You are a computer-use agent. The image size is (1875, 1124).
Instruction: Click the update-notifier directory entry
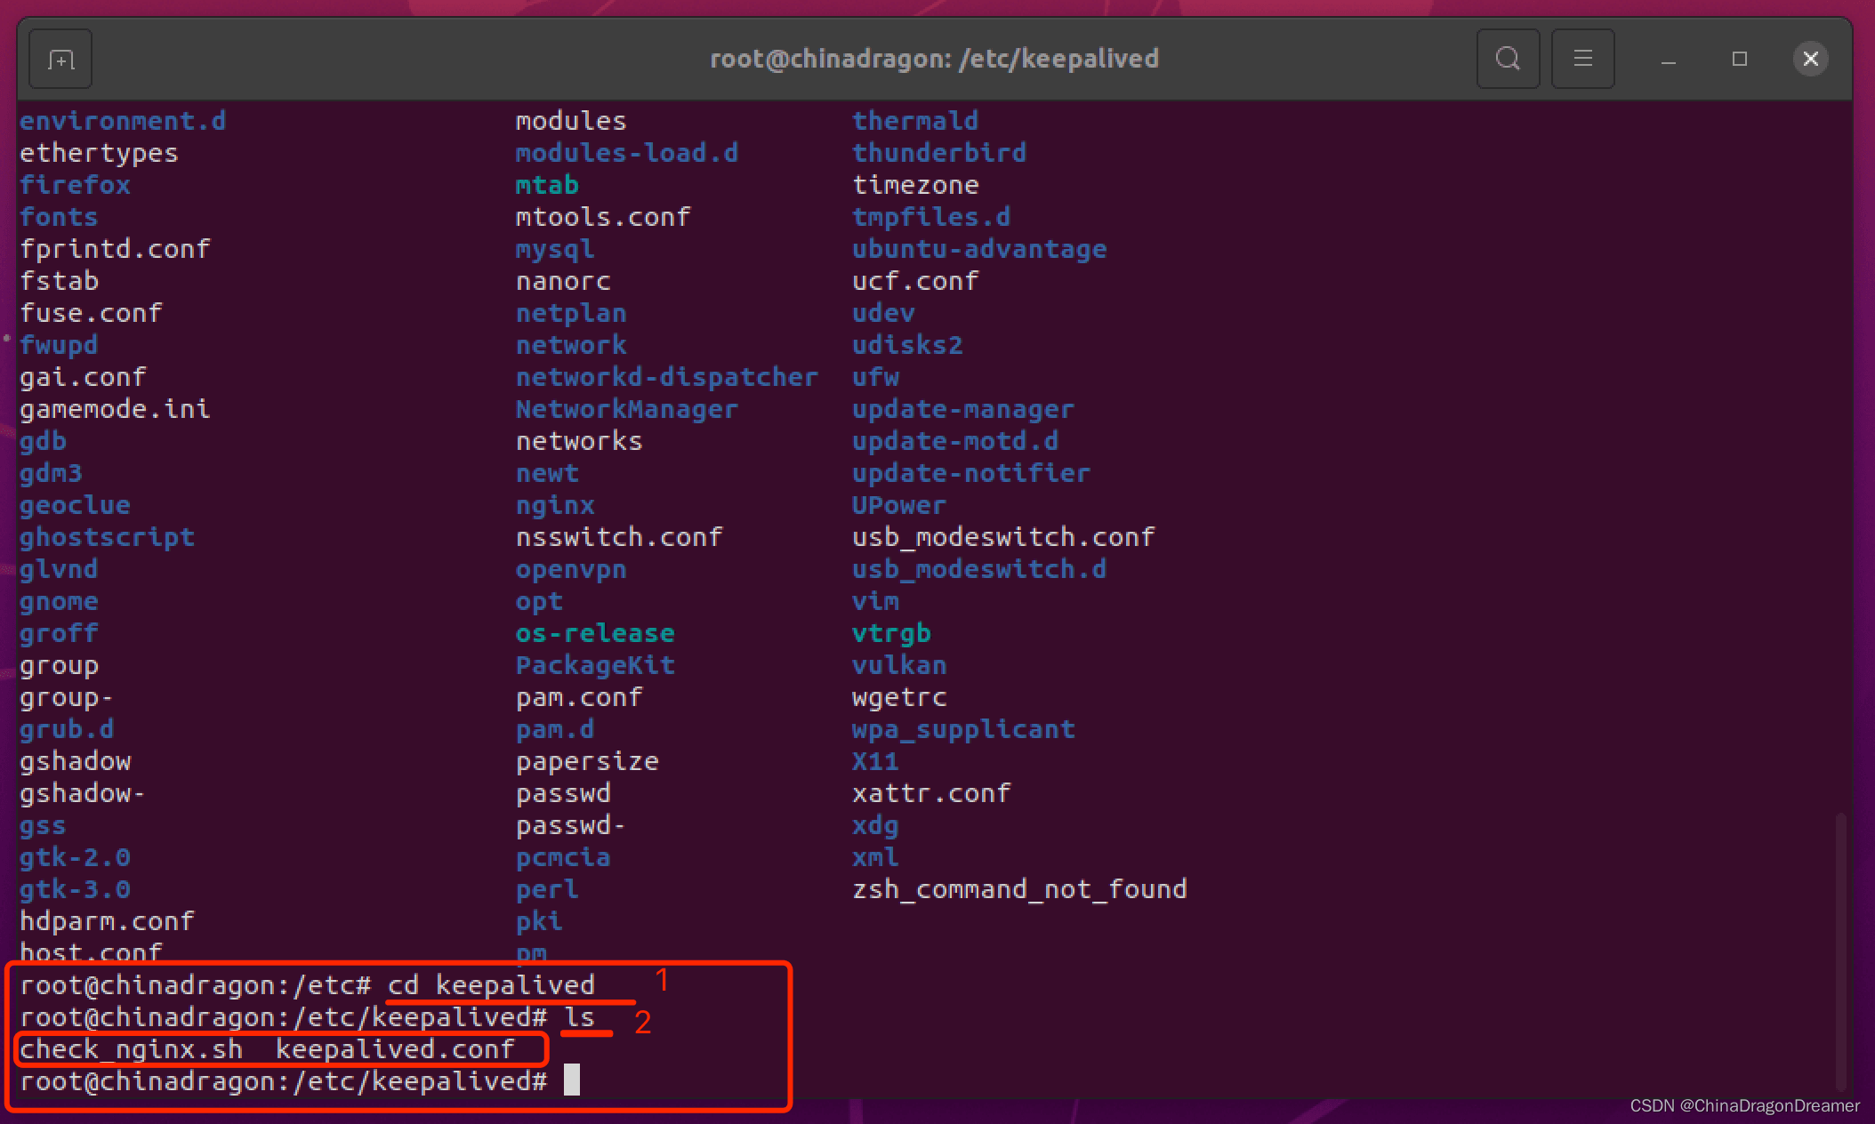(971, 473)
